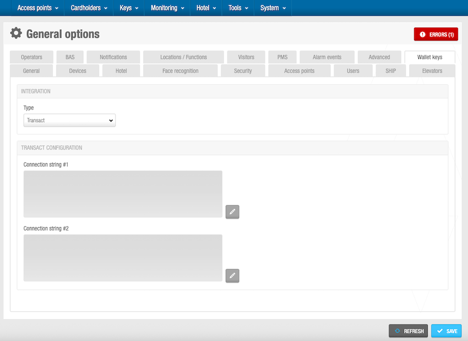The width and height of the screenshot is (468, 341).
Task: Save the general options
Action: 446,331
